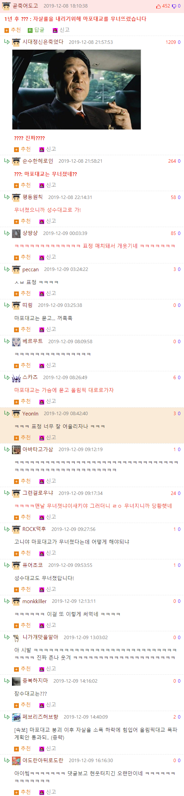Click 샹쌍샹 user avatar
Viewport: 184px width, 796px height.
16,234
